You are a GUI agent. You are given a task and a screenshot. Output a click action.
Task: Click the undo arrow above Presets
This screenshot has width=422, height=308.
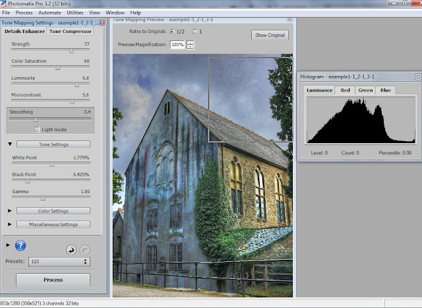coord(71,251)
